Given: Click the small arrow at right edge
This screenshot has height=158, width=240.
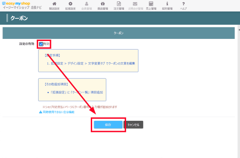Looking at the screenshot, I should click(239, 30).
